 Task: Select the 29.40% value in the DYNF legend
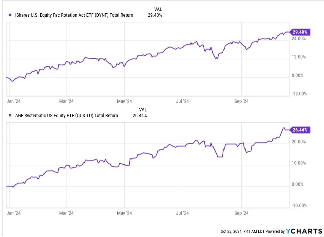pos(155,15)
